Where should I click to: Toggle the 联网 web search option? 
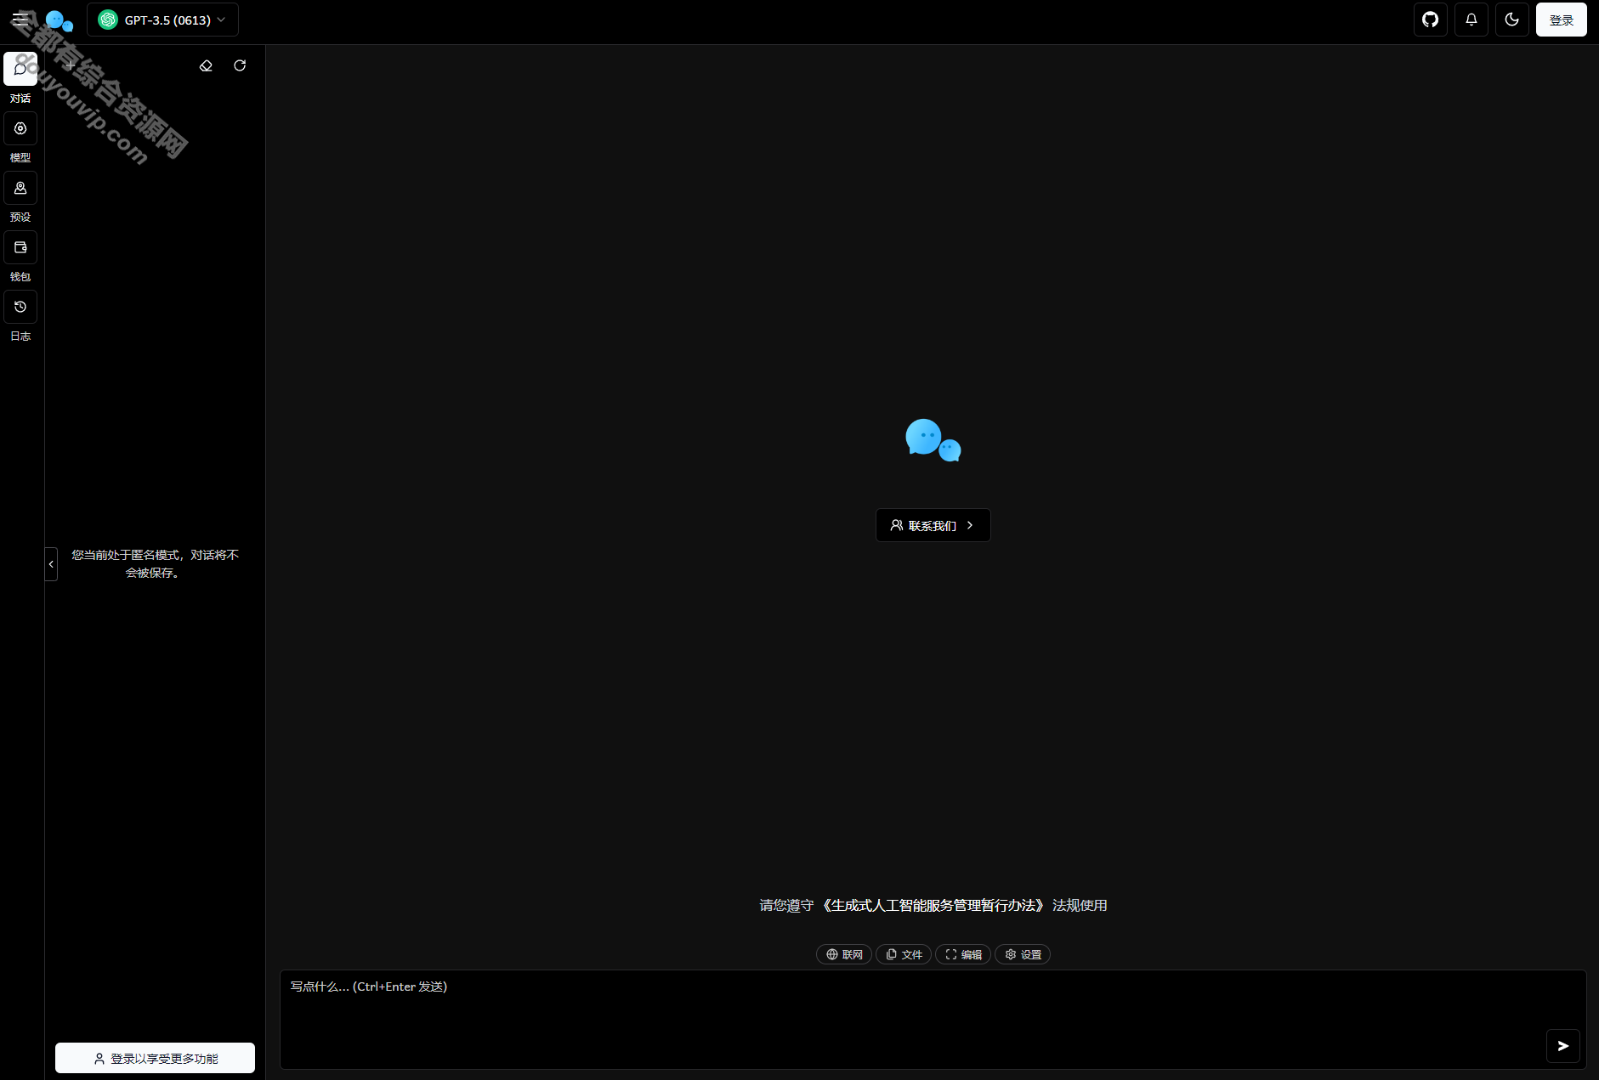(x=844, y=954)
